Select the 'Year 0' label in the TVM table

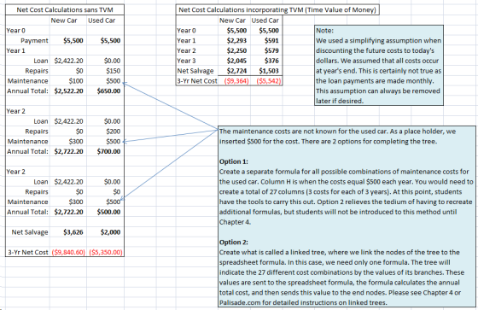pyautogui.click(x=187, y=31)
